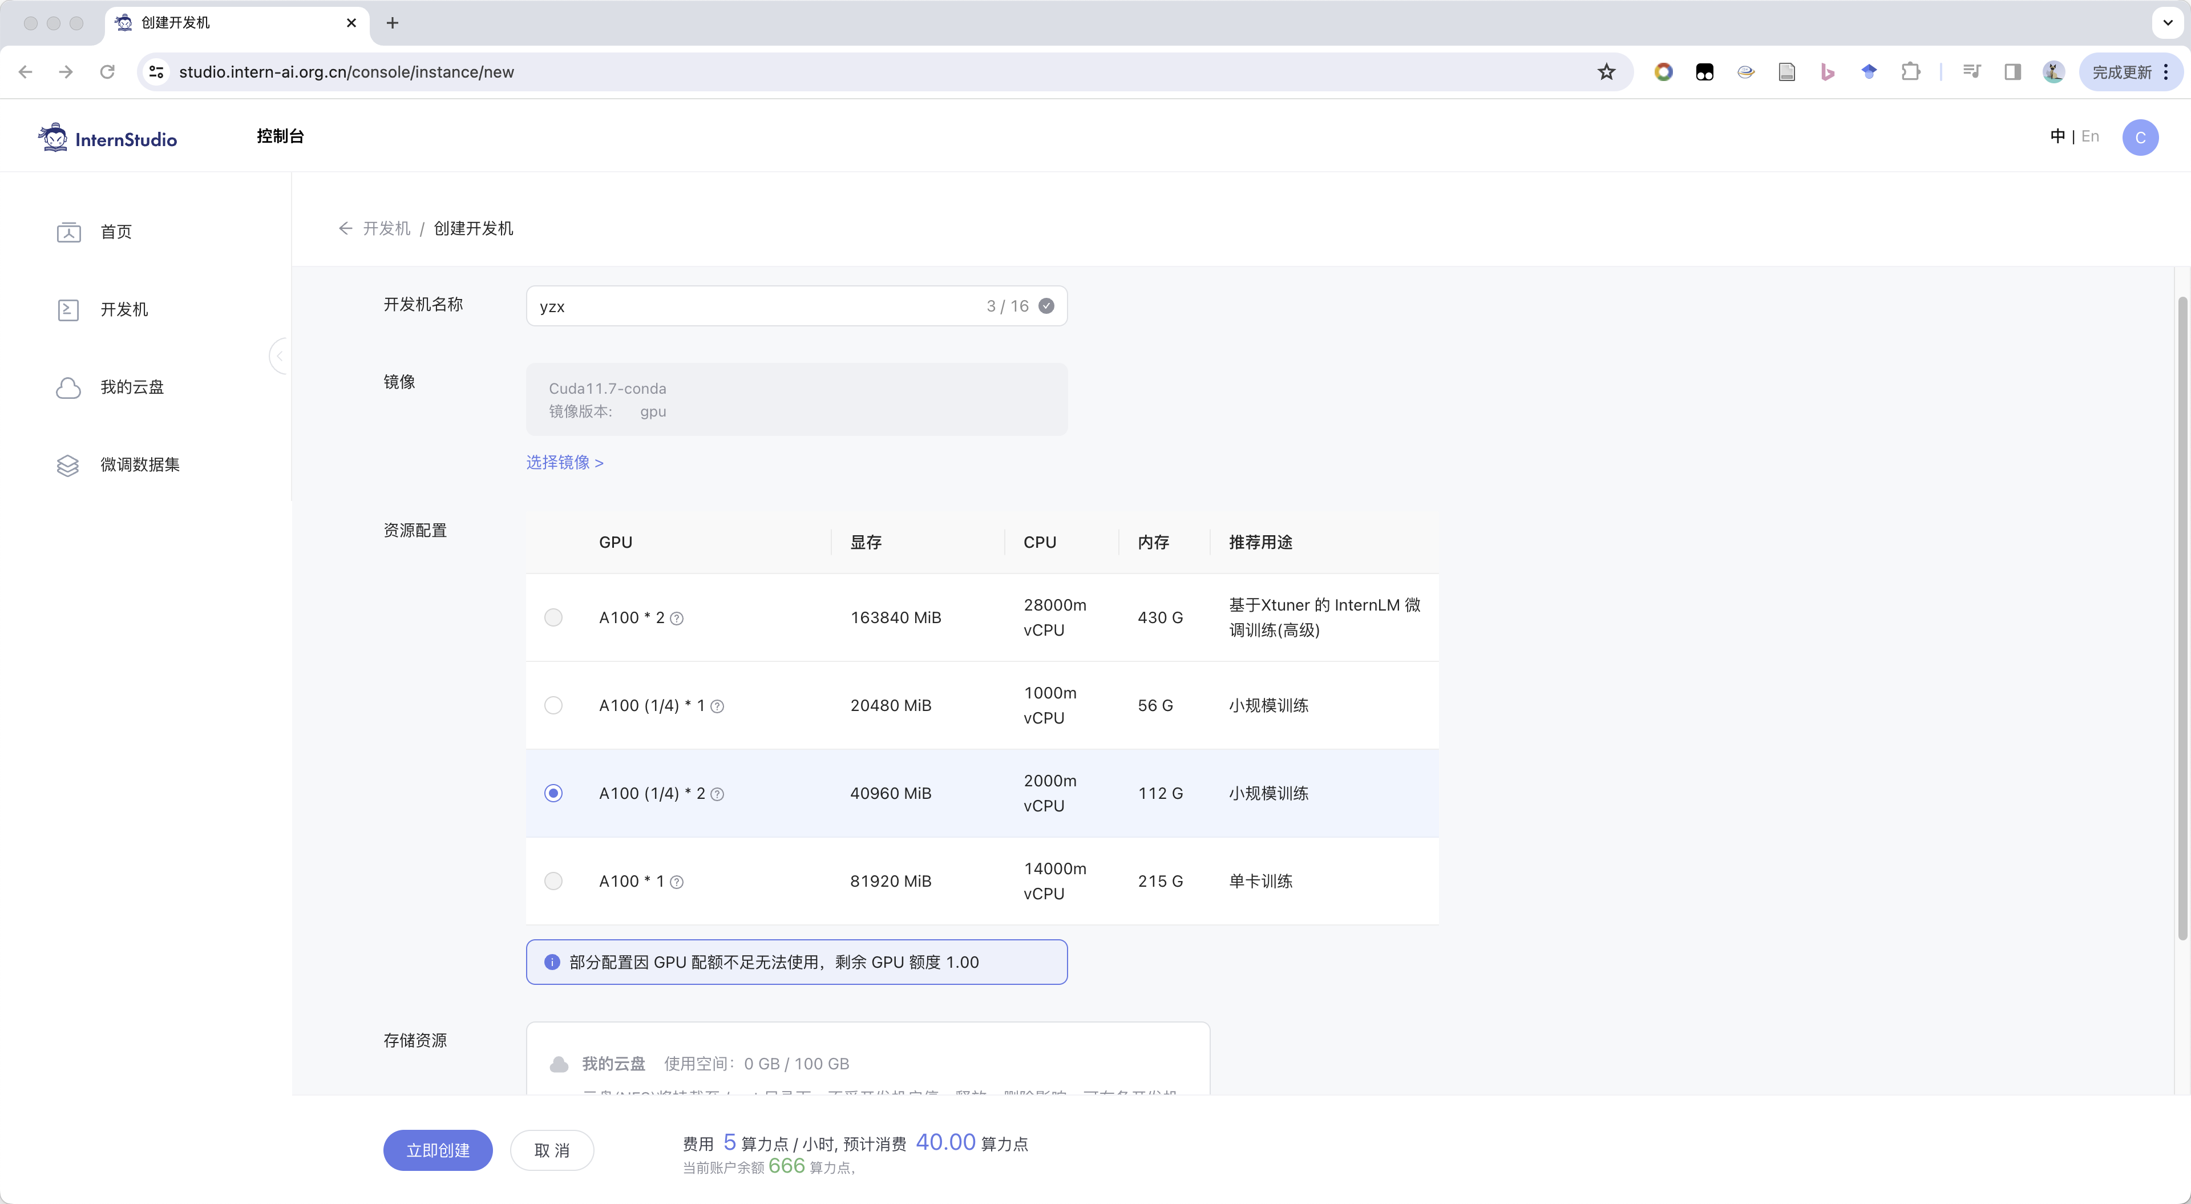Screen dimensions: 2191x1204
Task: Open 我的云盘 cloud drive in sidebar
Action: [131, 387]
